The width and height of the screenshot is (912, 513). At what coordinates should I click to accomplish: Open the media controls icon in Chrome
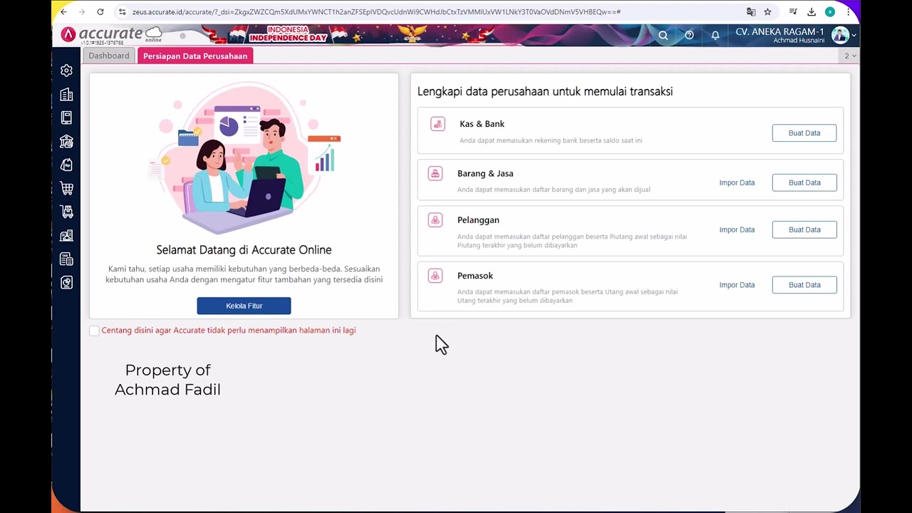pyautogui.click(x=793, y=12)
